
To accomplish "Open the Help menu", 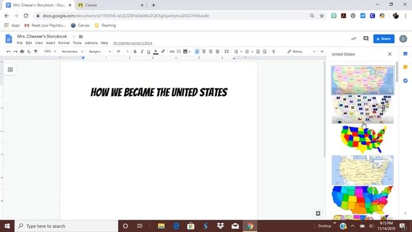I will tap(104, 43).
